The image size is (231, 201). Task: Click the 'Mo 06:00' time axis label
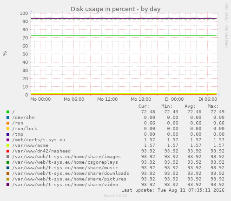tap(74, 99)
